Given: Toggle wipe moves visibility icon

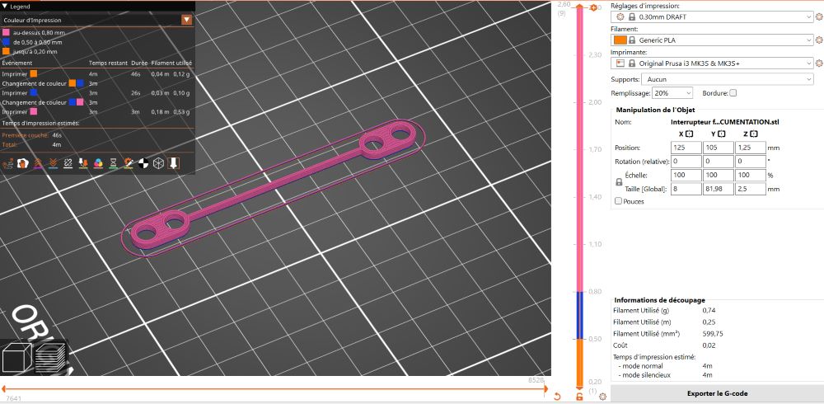Looking at the screenshot, I should coord(22,163).
